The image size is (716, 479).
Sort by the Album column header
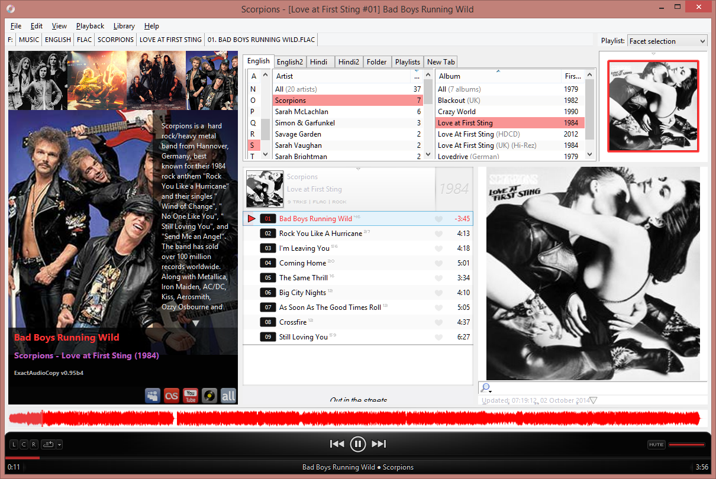coord(499,76)
